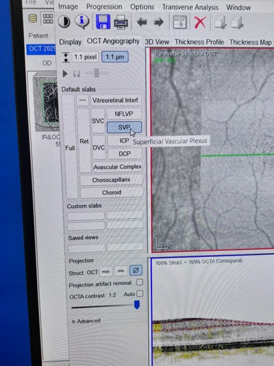Image resolution: width=274 pixels, height=366 pixels.
Task: Go forward with the right arrow icon
Action: coord(158,22)
